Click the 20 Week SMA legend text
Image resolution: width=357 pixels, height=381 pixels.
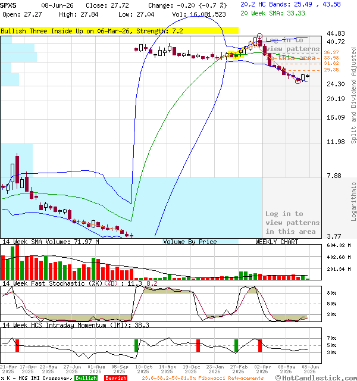[x=273, y=13]
